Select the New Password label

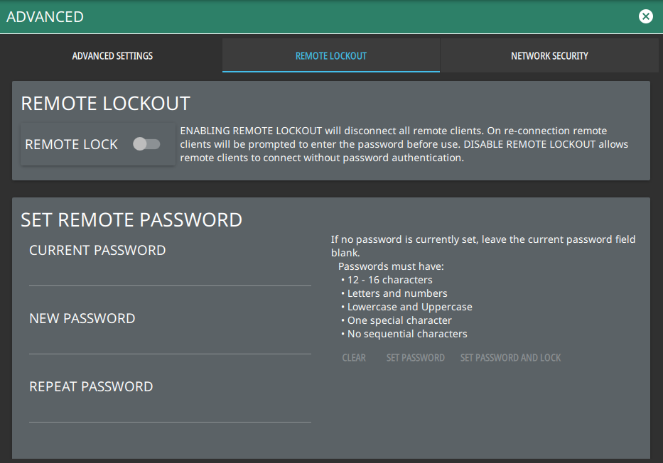tap(82, 318)
